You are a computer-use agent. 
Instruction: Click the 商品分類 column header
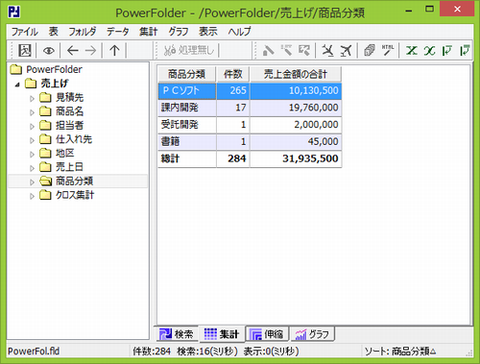click(x=186, y=74)
